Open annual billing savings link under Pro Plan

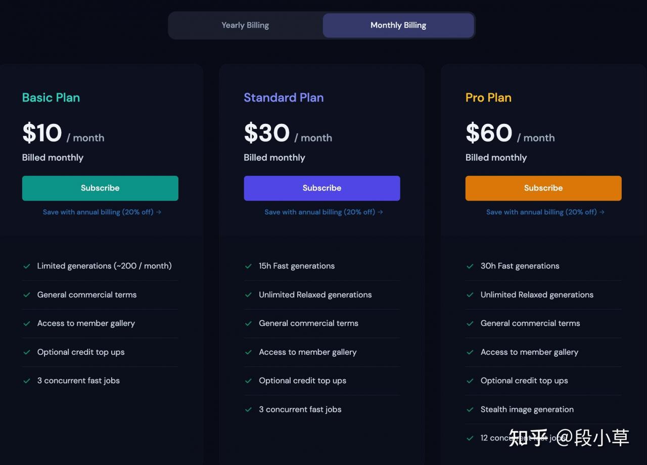point(545,212)
